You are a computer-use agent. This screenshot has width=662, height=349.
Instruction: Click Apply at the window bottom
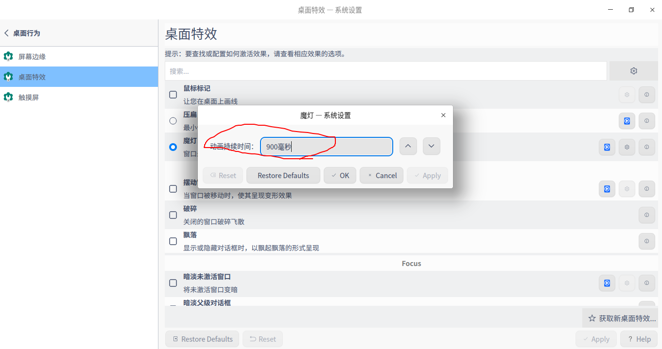tap(596, 339)
